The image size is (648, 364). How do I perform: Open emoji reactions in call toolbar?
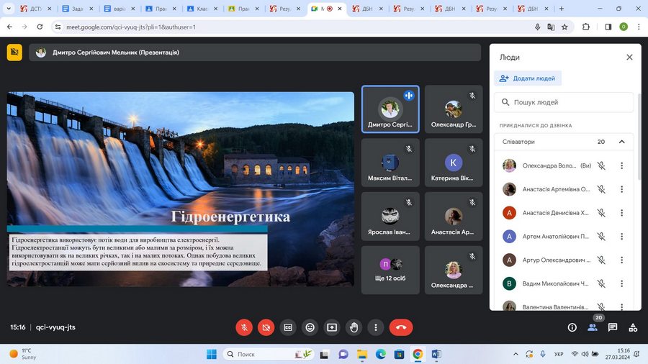[310, 327]
